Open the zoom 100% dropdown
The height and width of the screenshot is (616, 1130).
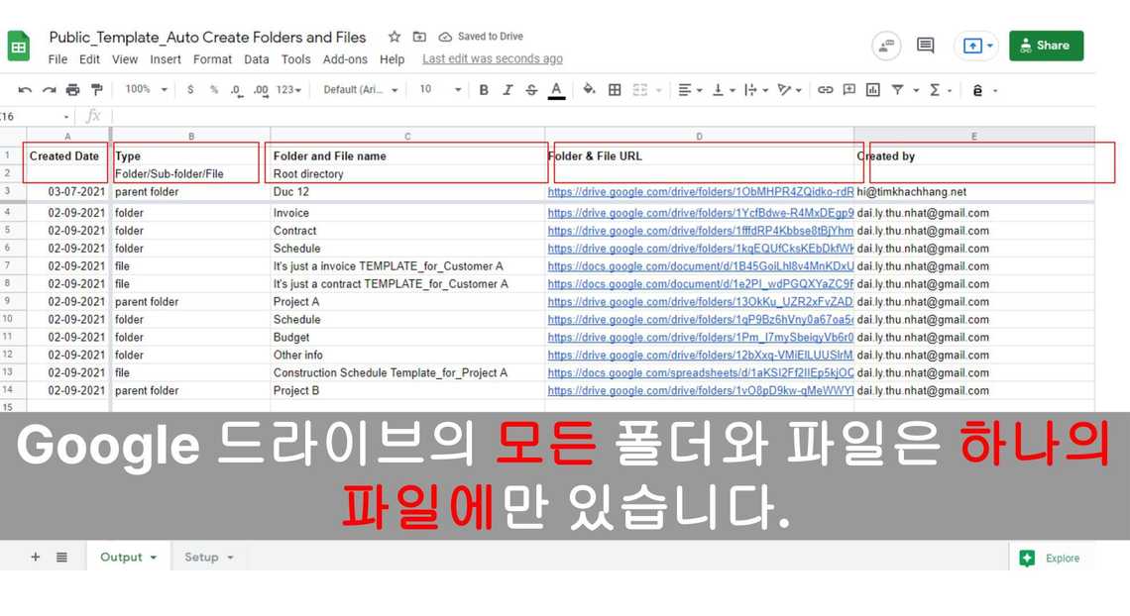tap(145, 90)
